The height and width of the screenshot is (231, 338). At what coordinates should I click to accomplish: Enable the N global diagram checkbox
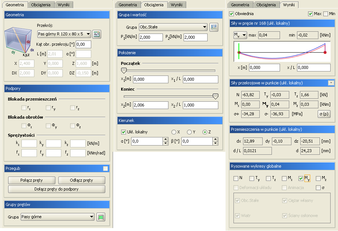[236, 178]
